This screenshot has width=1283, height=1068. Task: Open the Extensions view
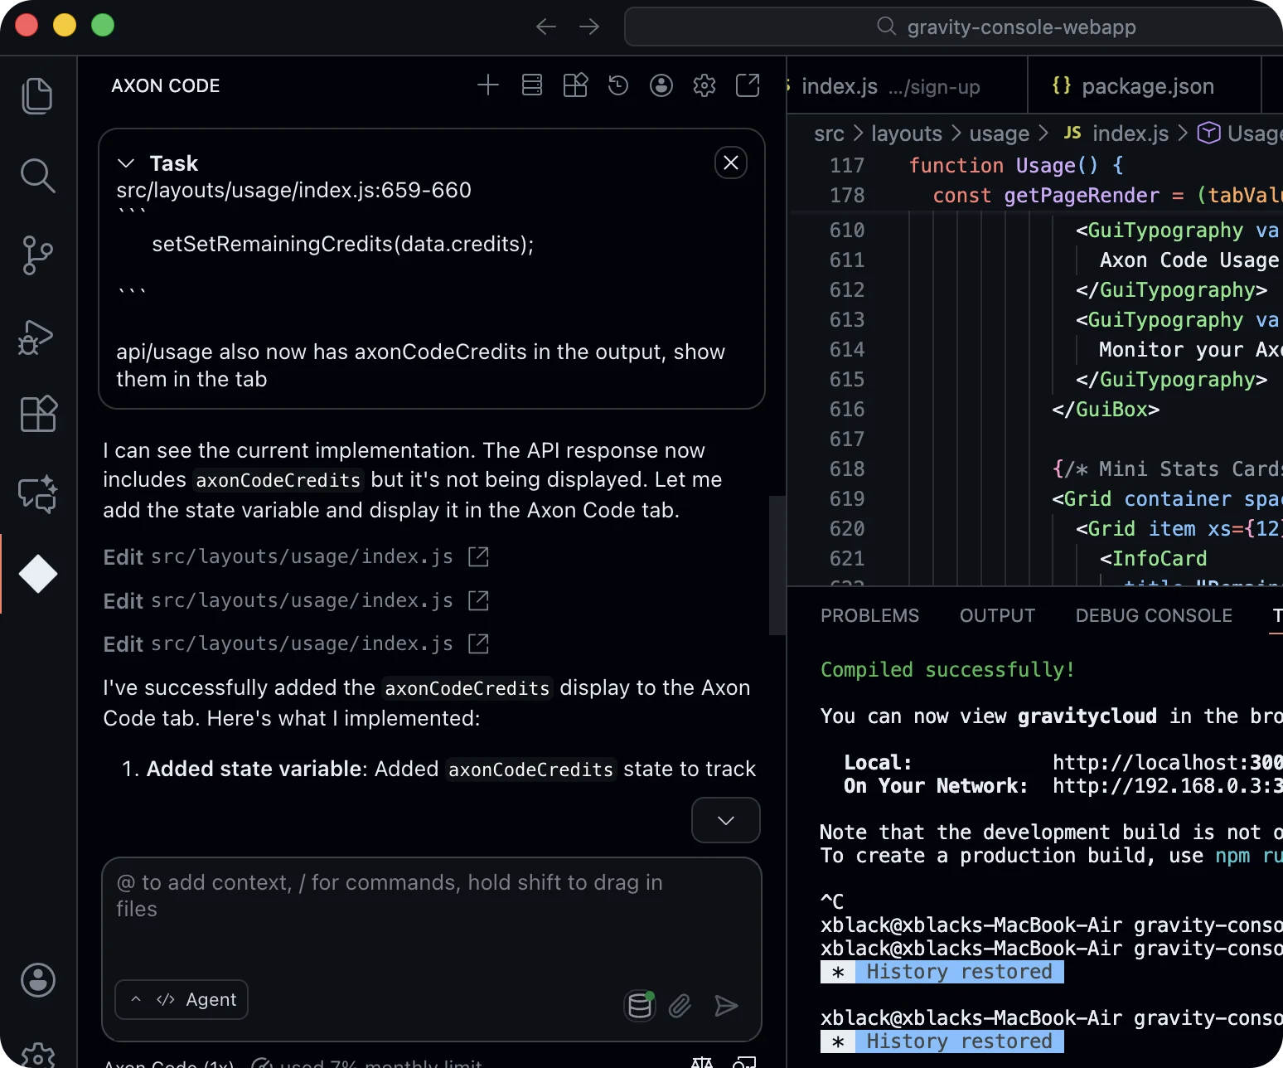click(x=37, y=414)
